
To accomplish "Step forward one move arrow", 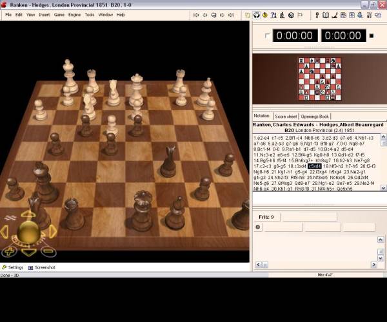I will coord(222,15).
